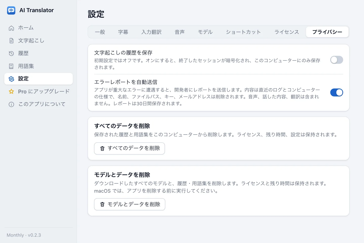This screenshot has width=364, height=243.
Task: Select 設定 label in the sidebar
Action: 23,79
